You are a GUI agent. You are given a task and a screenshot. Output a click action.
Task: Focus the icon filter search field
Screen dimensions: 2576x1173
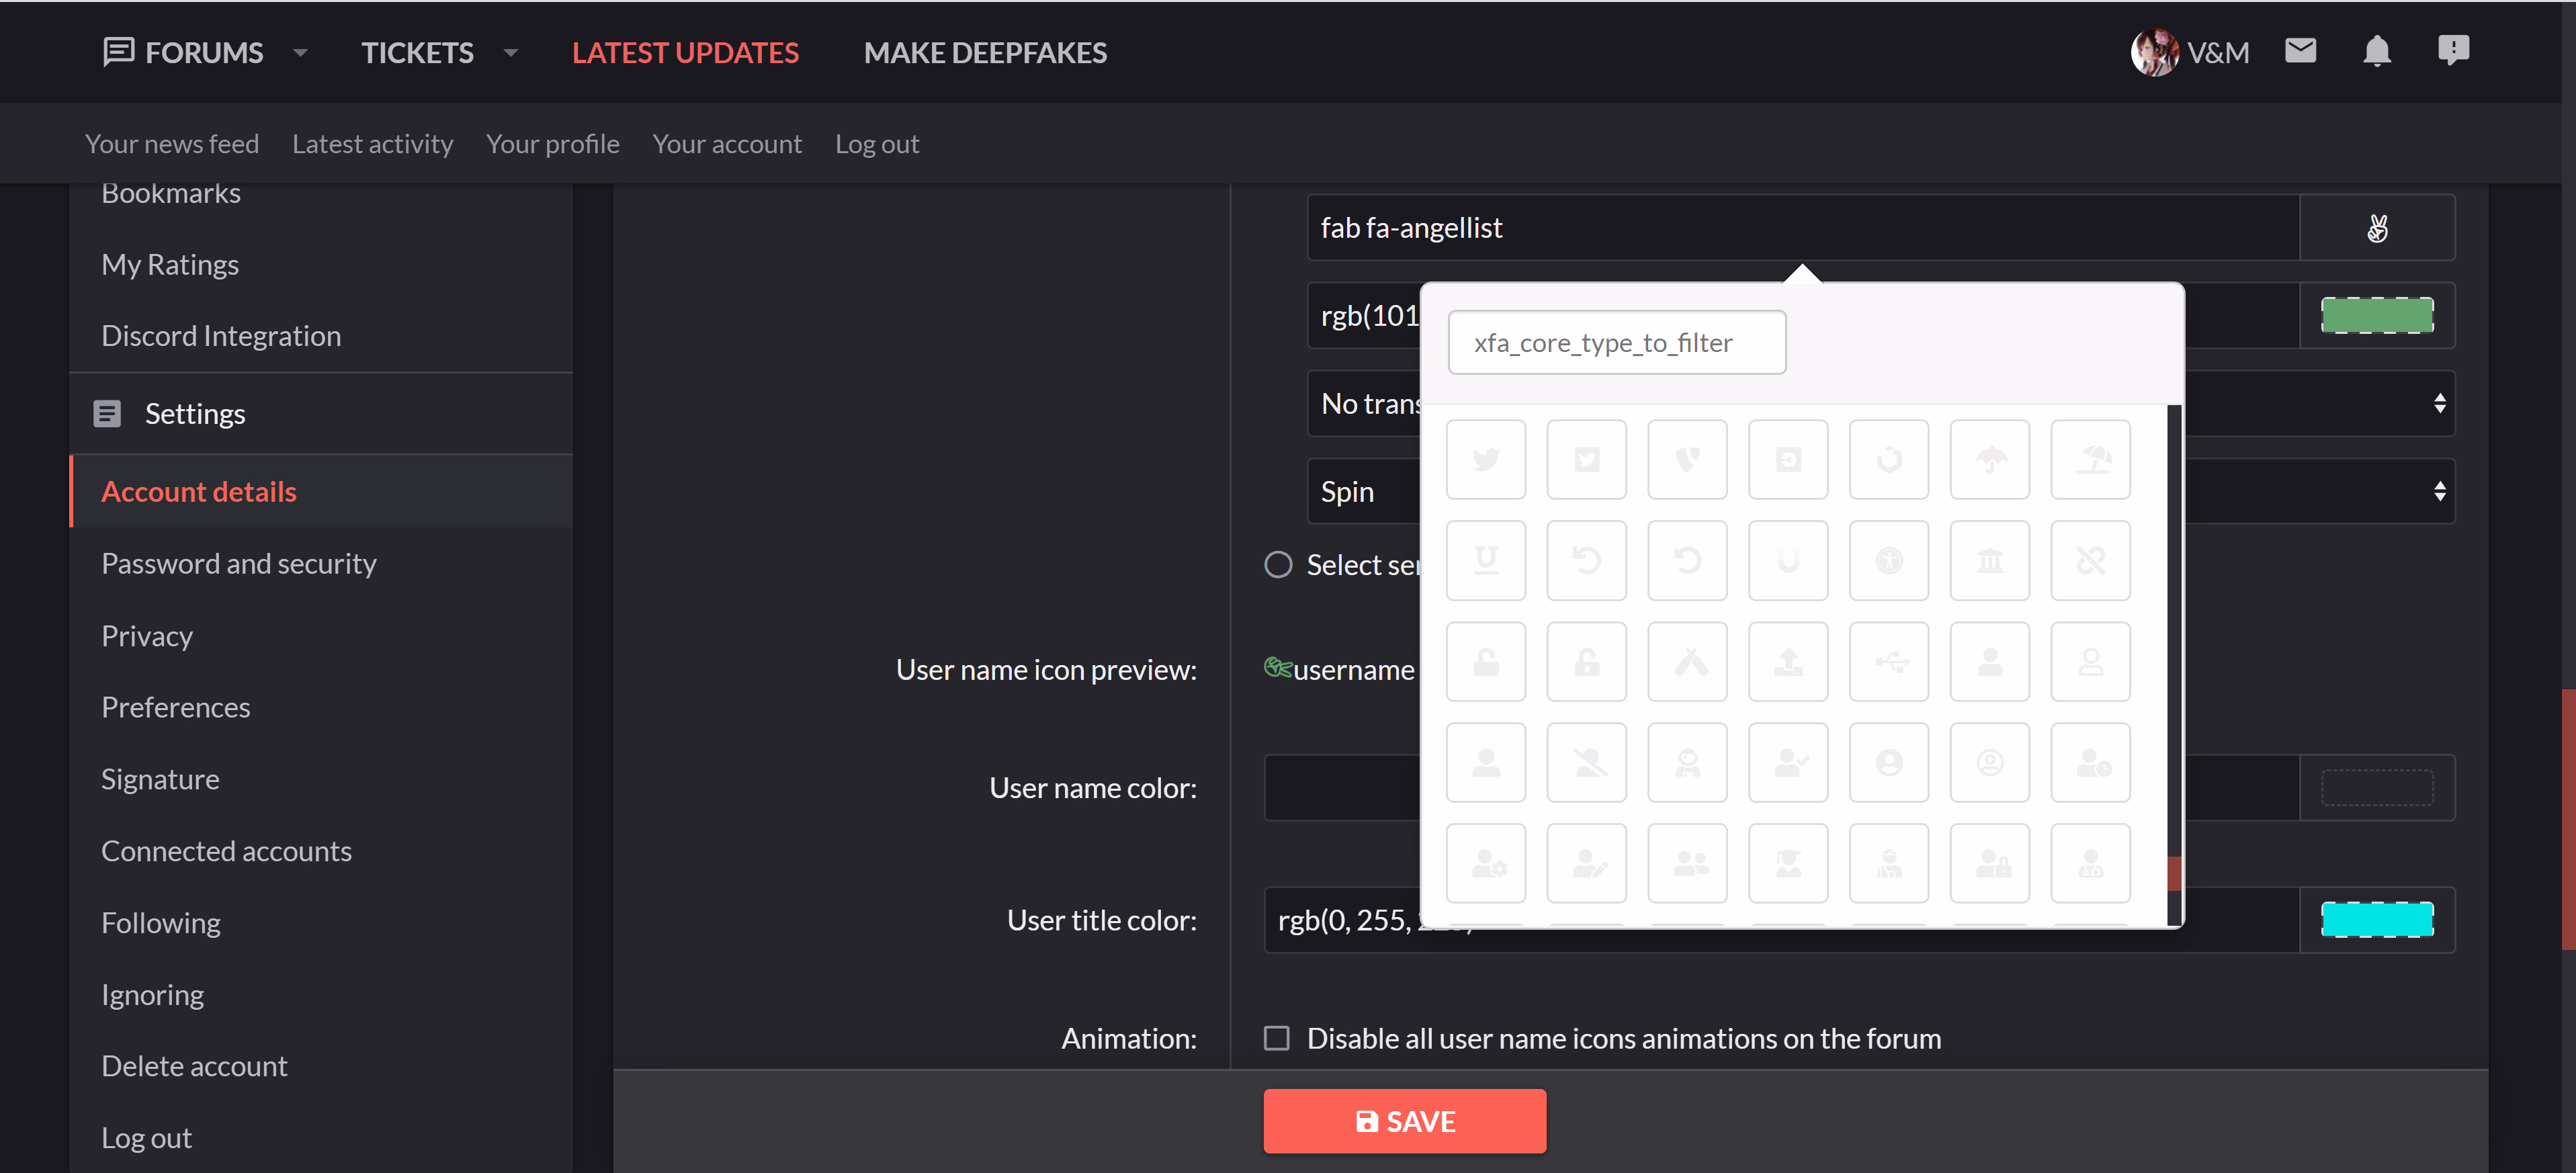[x=1616, y=343]
